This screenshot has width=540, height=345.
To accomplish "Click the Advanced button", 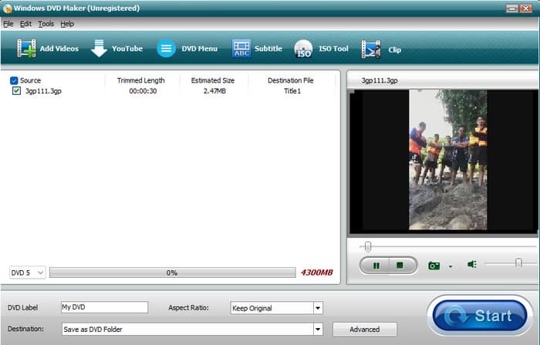I will 364,329.
